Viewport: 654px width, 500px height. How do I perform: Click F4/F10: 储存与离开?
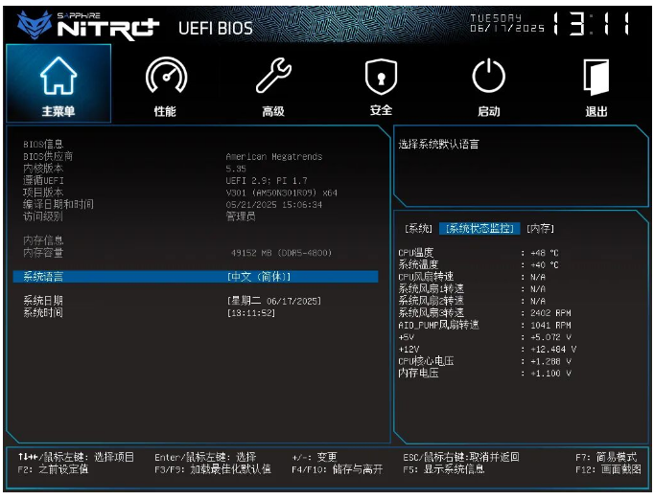(338, 469)
